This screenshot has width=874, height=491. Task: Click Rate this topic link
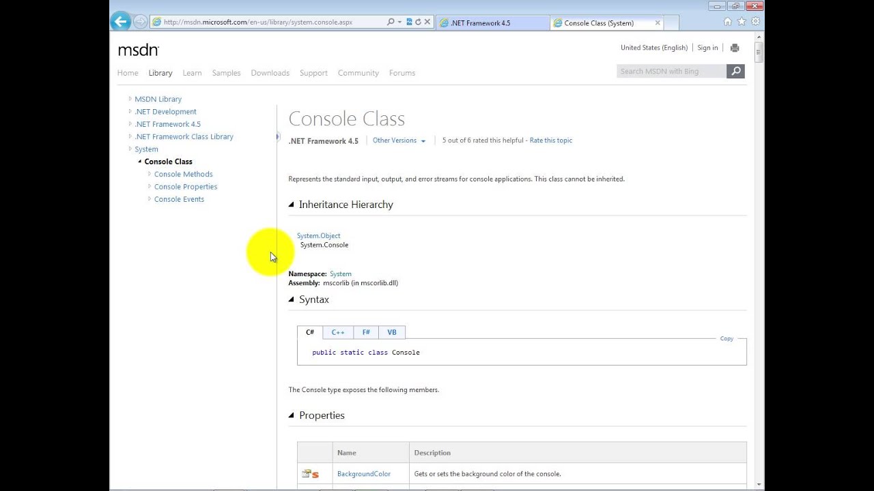click(x=551, y=140)
